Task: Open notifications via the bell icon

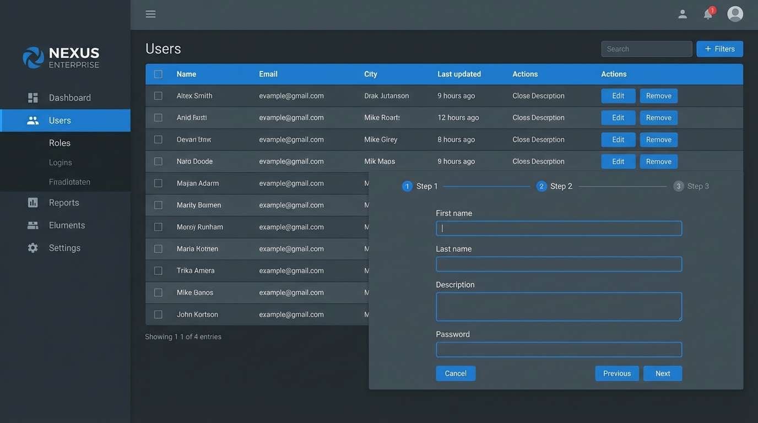Action: pos(706,13)
